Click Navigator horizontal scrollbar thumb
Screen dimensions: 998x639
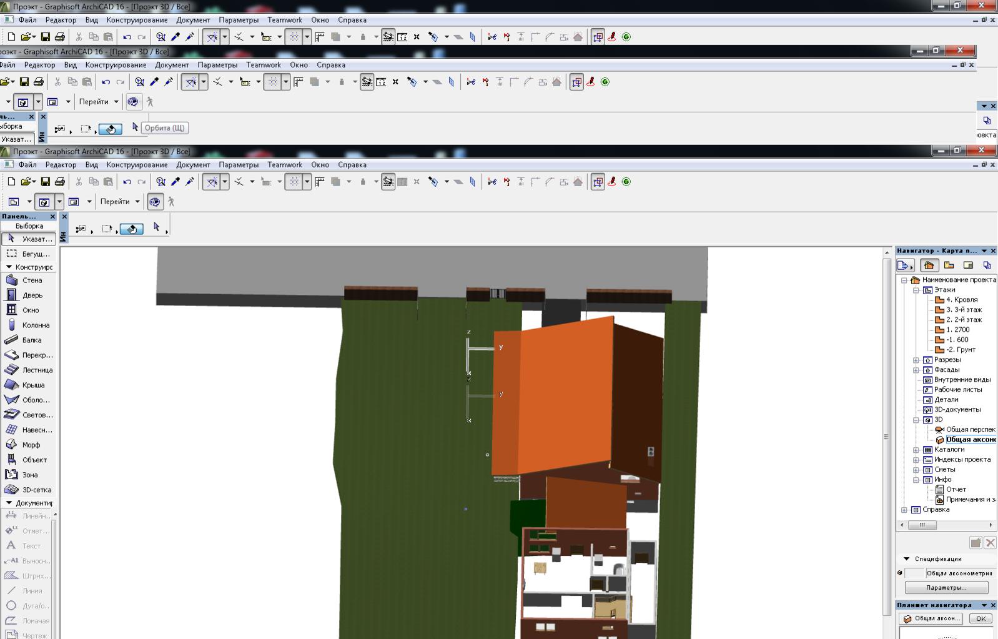pyautogui.click(x=921, y=525)
